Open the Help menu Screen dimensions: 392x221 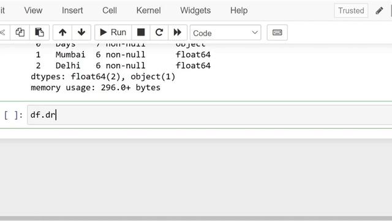(239, 10)
